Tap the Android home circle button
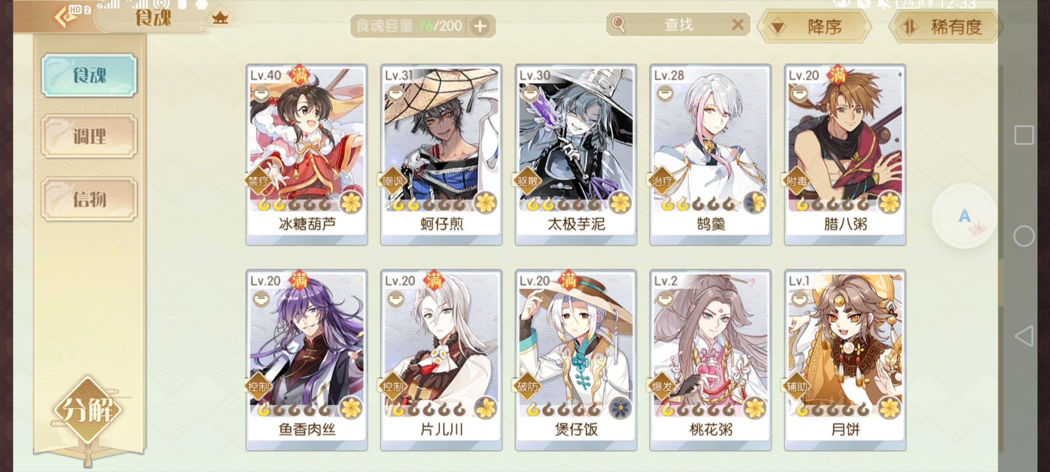The width and height of the screenshot is (1050, 472). pos(1024,236)
